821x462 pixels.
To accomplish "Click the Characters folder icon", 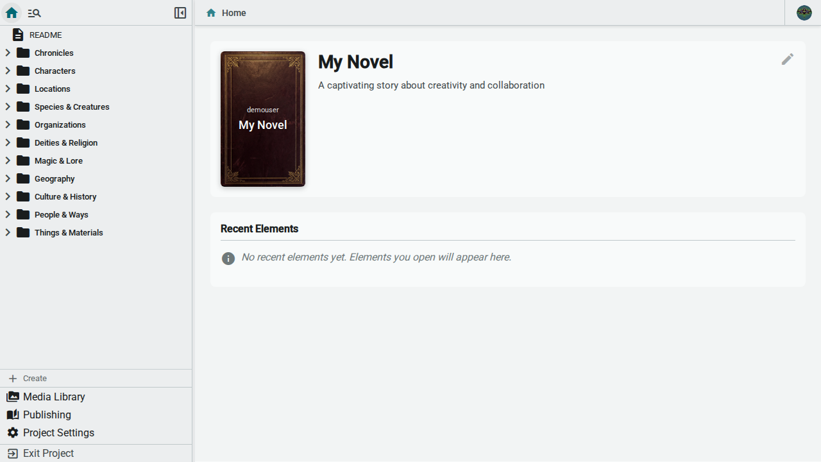I will coord(23,71).
